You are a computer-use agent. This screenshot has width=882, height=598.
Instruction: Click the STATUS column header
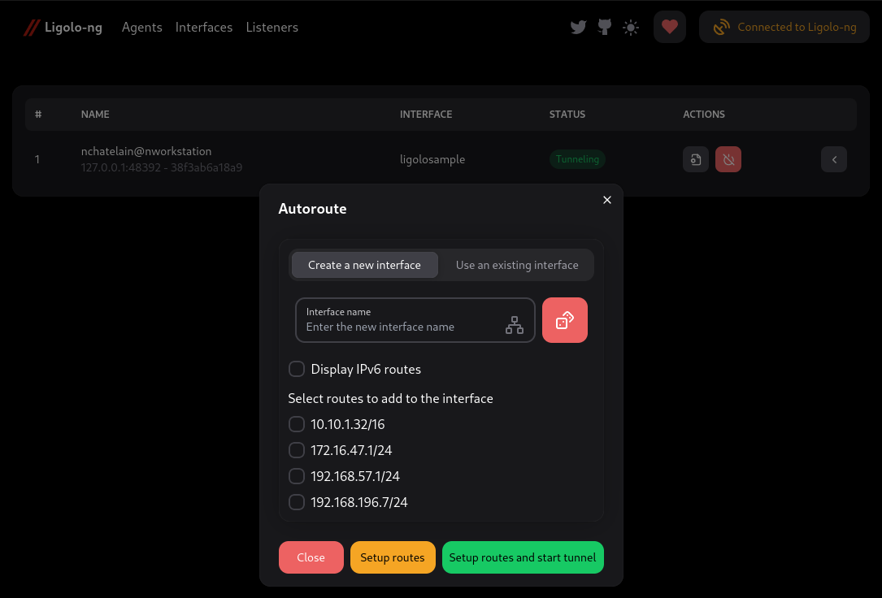pyautogui.click(x=567, y=114)
